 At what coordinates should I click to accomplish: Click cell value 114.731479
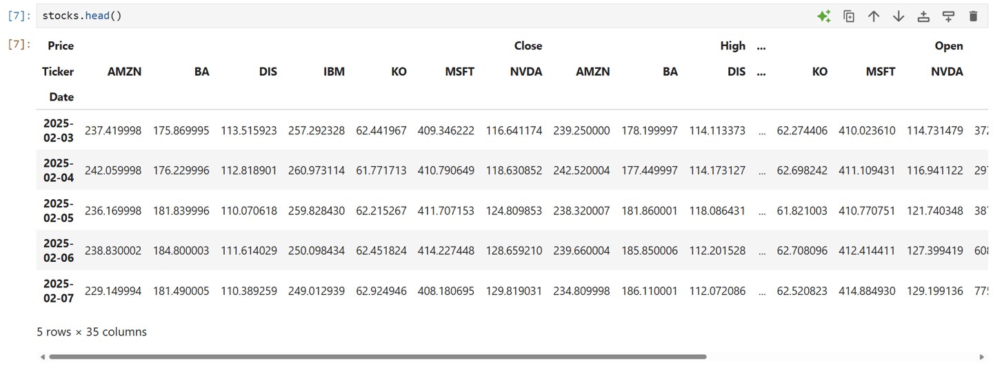[935, 130]
